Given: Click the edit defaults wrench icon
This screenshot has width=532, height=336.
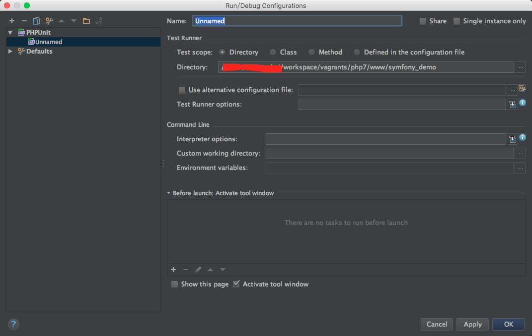Looking at the screenshot, I should [49, 21].
